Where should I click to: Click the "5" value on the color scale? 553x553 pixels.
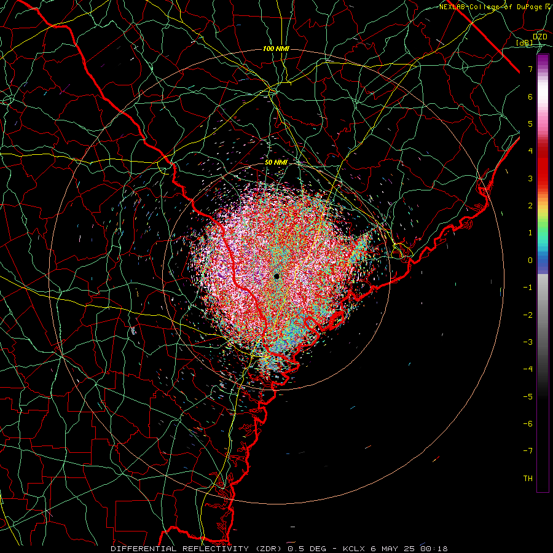point(530,124)
